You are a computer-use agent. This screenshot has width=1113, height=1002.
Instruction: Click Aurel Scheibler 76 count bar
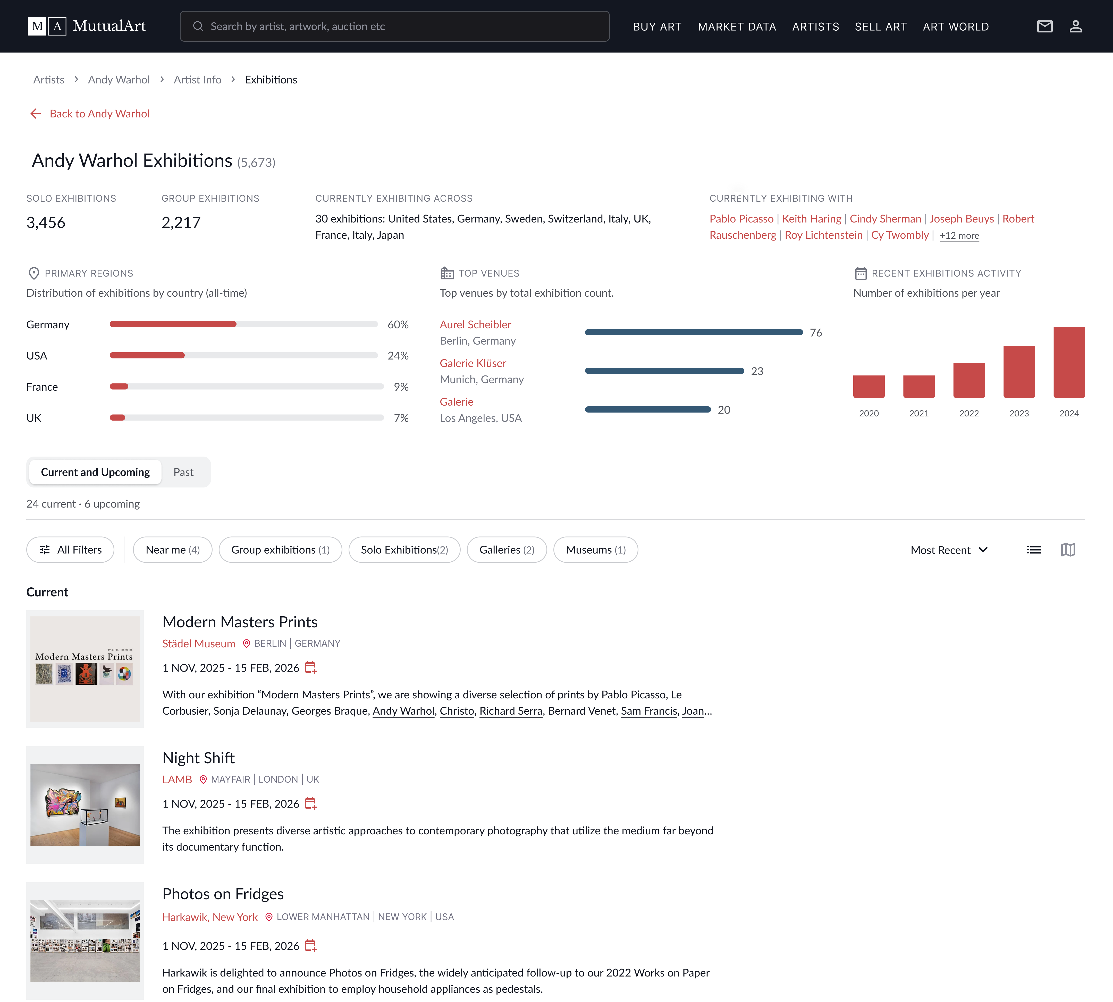tap(694, 332)
